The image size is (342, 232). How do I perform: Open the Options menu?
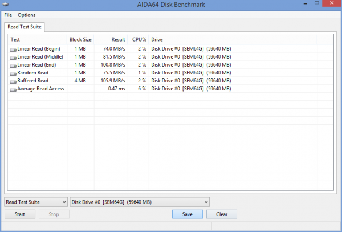coord(27,15)
